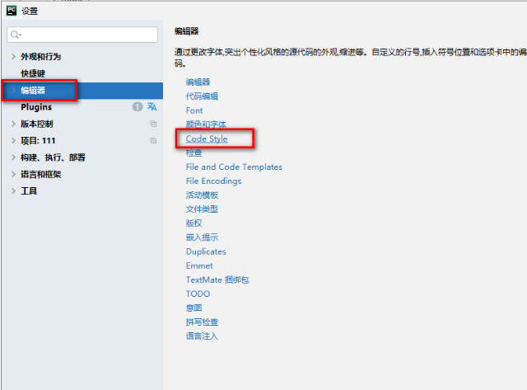Open the 嵌入提示 link
Screen dimensions: 527x390
[202, 237]
